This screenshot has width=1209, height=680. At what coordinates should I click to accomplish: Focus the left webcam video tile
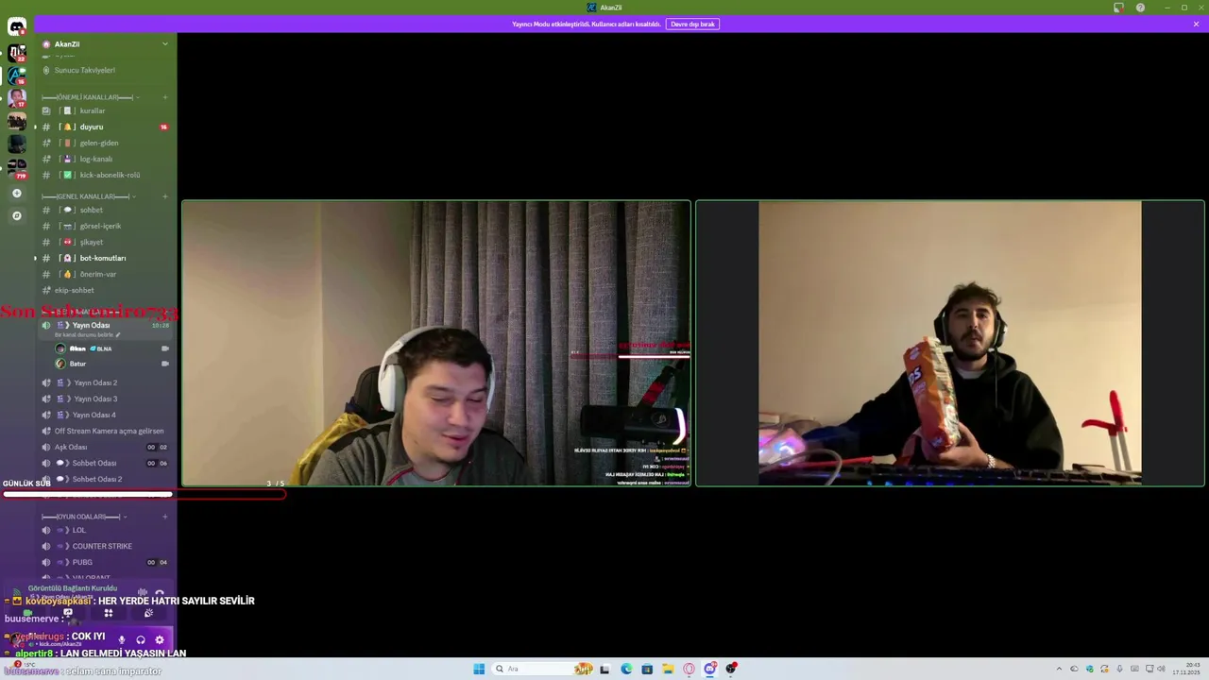pos(436,344)
